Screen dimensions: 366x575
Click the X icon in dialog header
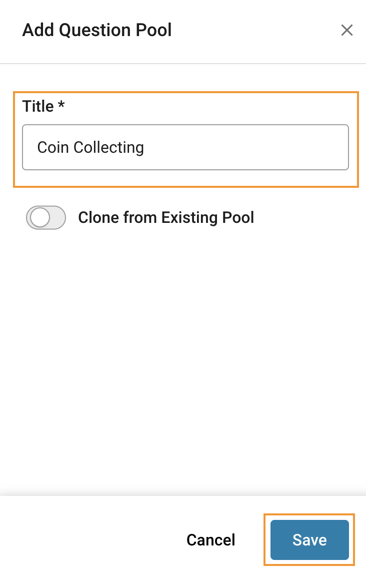346,31
